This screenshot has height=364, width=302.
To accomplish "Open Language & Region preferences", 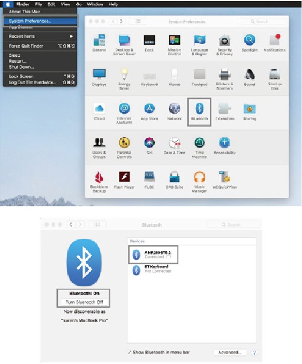I will click(200, 45).
